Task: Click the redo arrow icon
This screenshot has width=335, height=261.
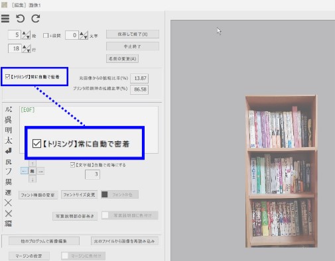Action: point(36,19)
